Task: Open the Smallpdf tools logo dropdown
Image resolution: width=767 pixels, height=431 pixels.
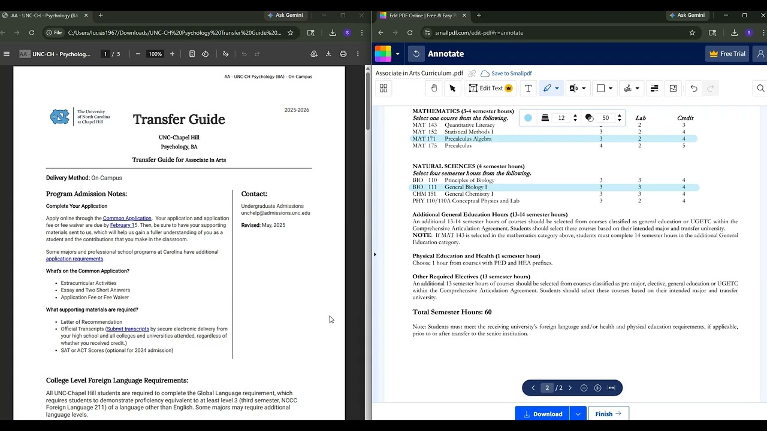Action: click(x=397, y=54)
